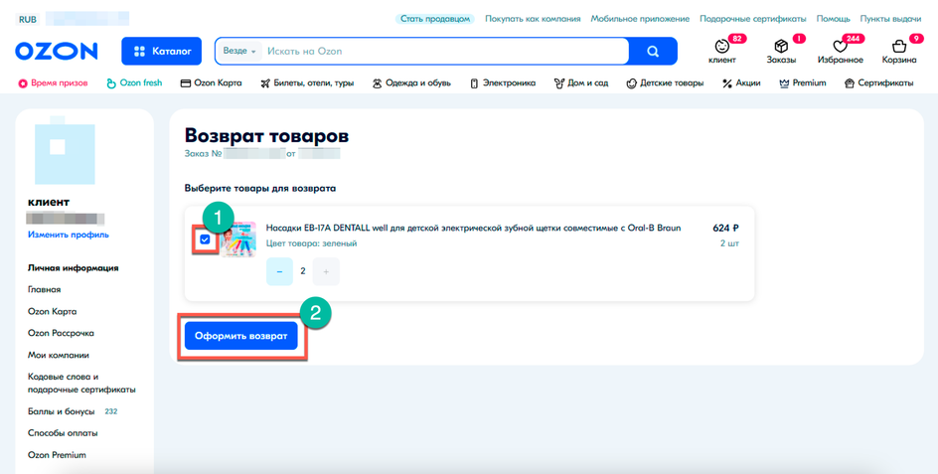This screenshot has width=938, height=474.
Task: Open the Заказы box icon
Action: (x=781, y=47)
